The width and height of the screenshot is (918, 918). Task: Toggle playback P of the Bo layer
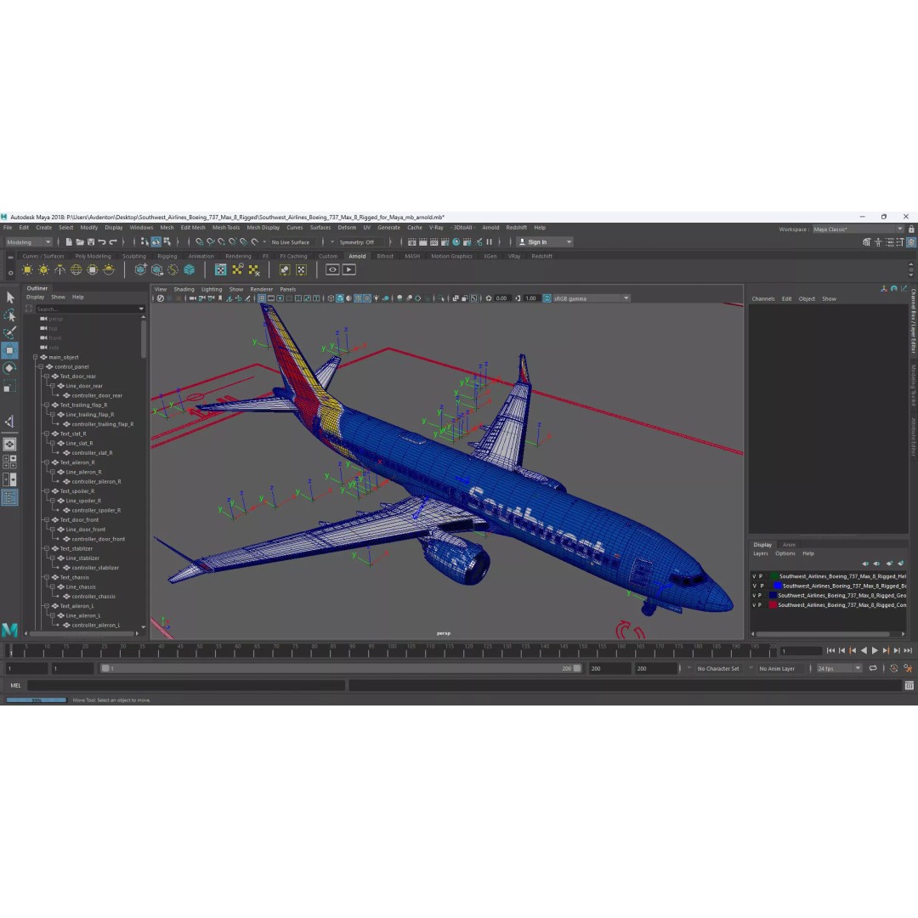(x=761, y=586)
